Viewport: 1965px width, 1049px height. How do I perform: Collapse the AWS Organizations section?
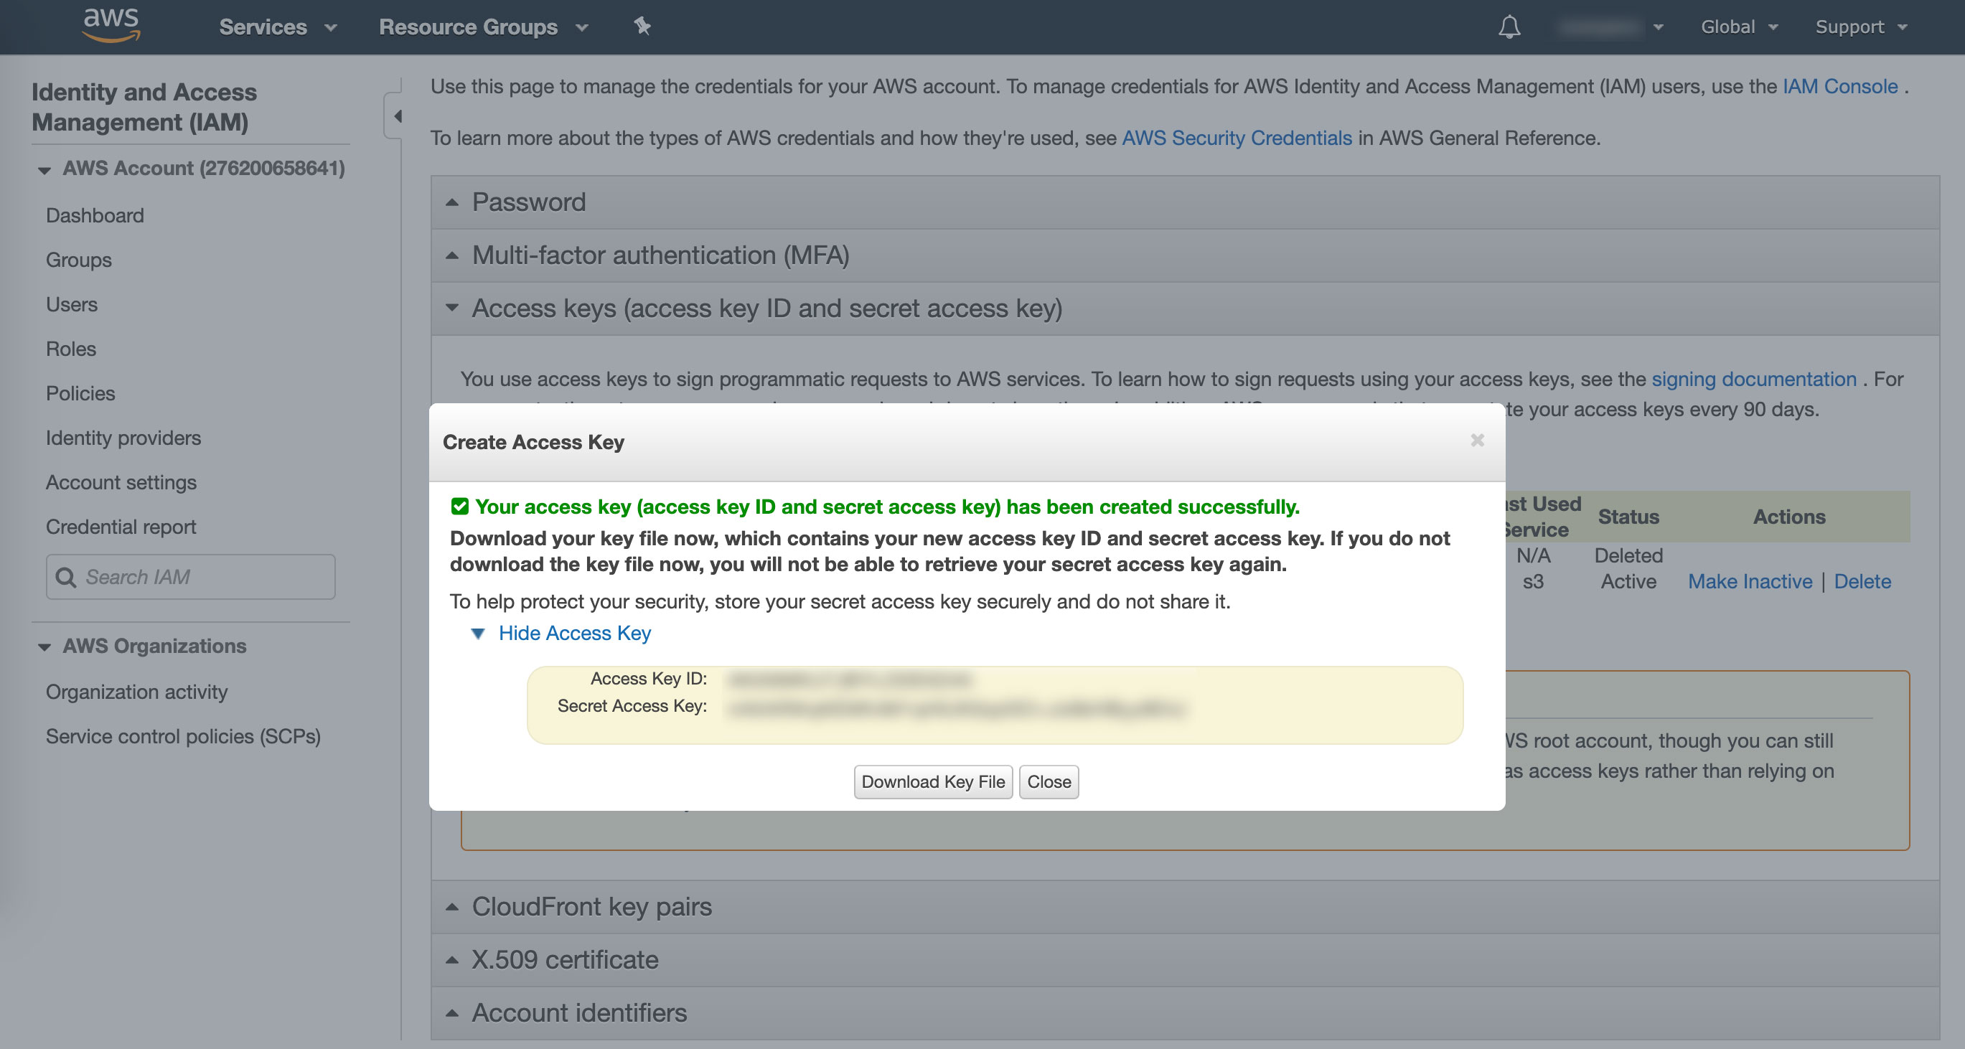pos(44,646)
